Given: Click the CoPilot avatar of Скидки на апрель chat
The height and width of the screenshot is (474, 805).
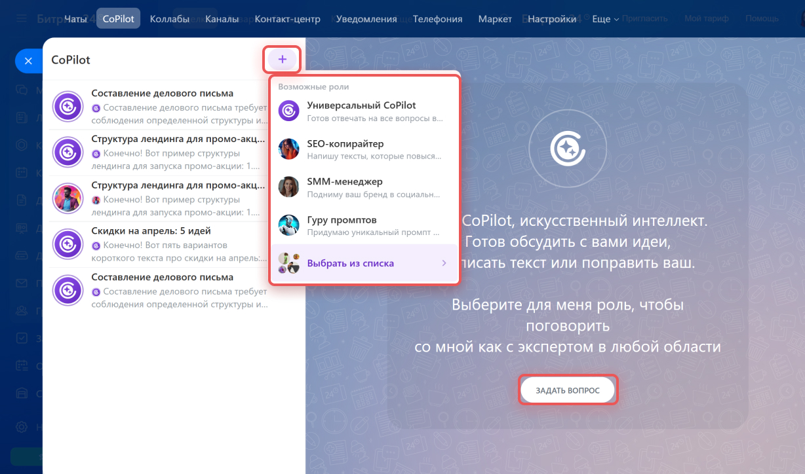Looking at the screenshot, I should (x=66, y=245).
